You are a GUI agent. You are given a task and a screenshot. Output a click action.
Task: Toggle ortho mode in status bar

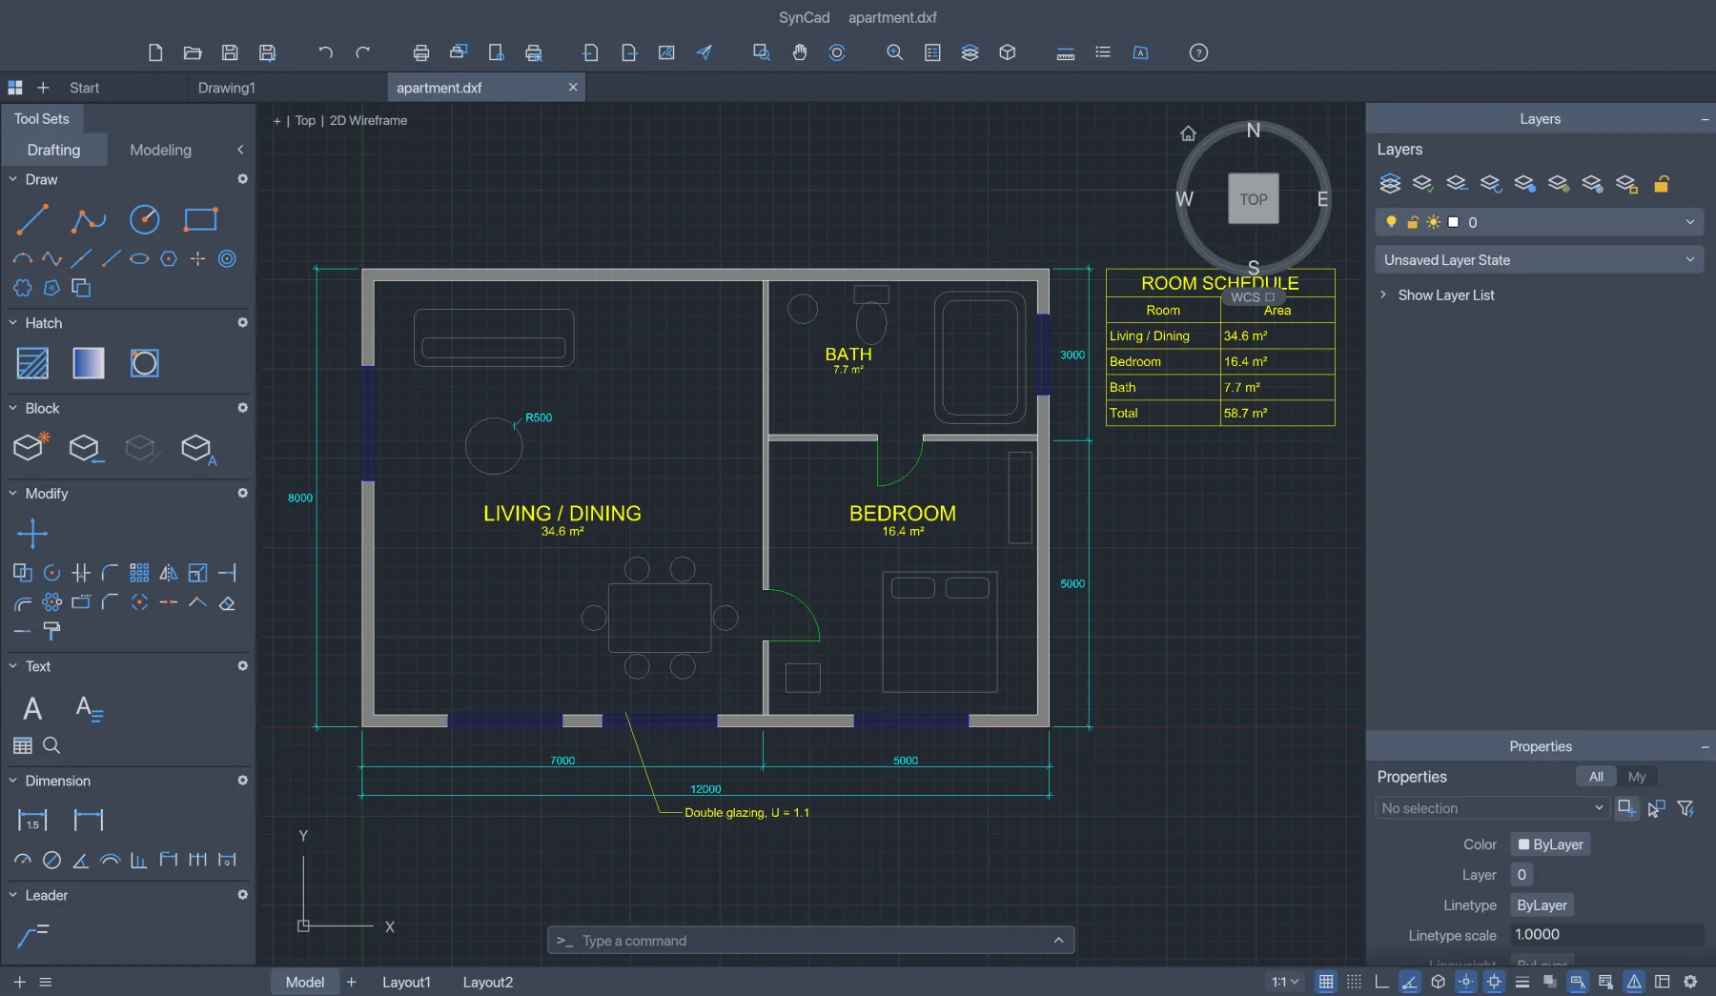click(x=1381, y=982)
